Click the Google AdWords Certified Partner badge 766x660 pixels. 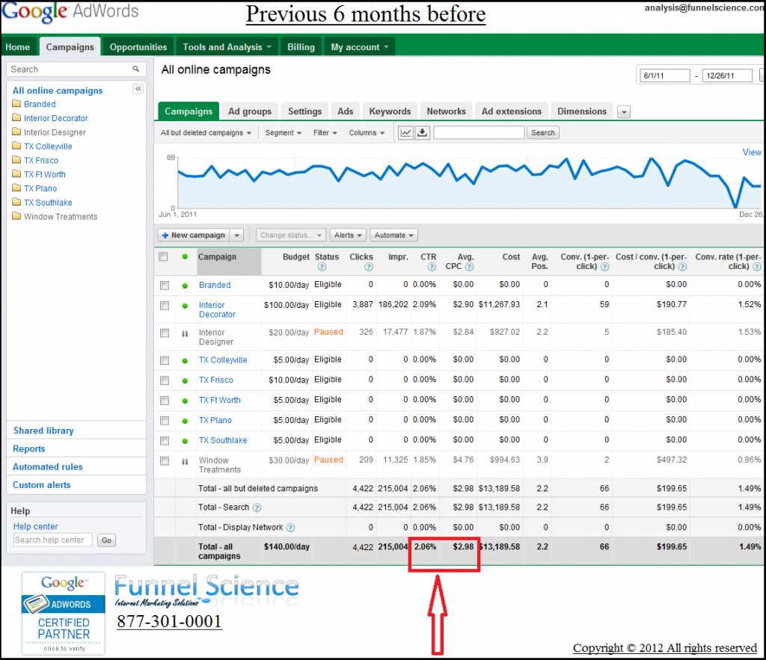(64, 613)
